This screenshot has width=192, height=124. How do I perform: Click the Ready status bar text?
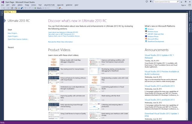2,123
